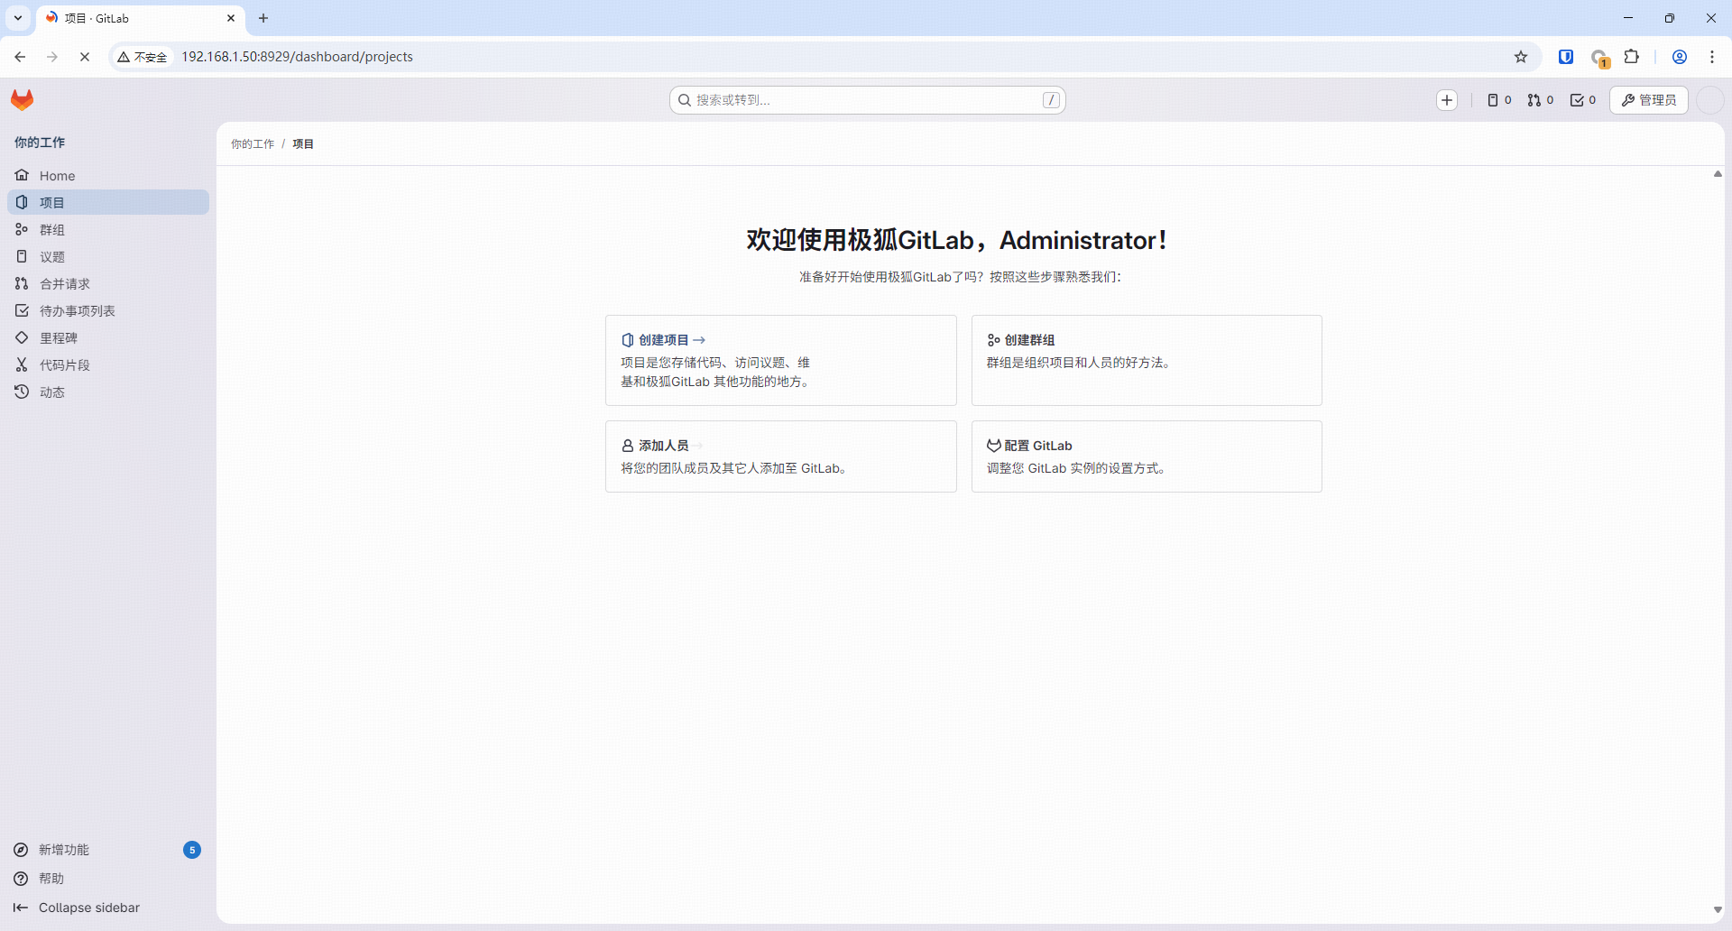
Task: Close the 项目 · GitLab tab
Action: pos(231,18)
